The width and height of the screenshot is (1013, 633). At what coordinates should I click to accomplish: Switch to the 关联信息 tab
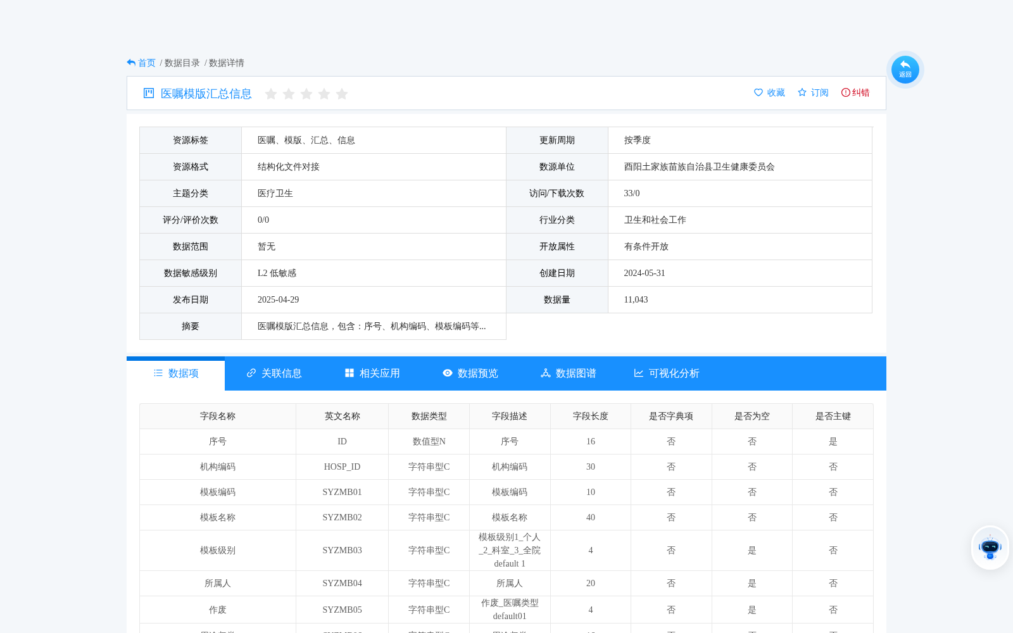pyautogui.click(x=274, y=373)
